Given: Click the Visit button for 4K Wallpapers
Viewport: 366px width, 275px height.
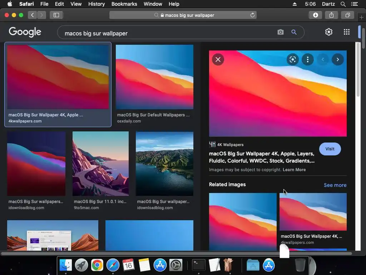Looking at the screenshot, I should pos(330,149).
